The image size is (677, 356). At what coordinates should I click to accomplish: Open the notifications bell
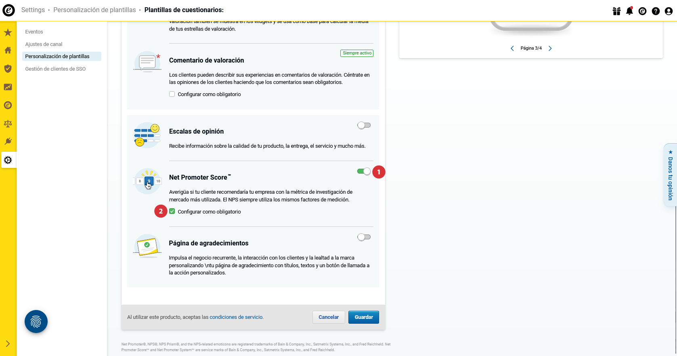629,11
